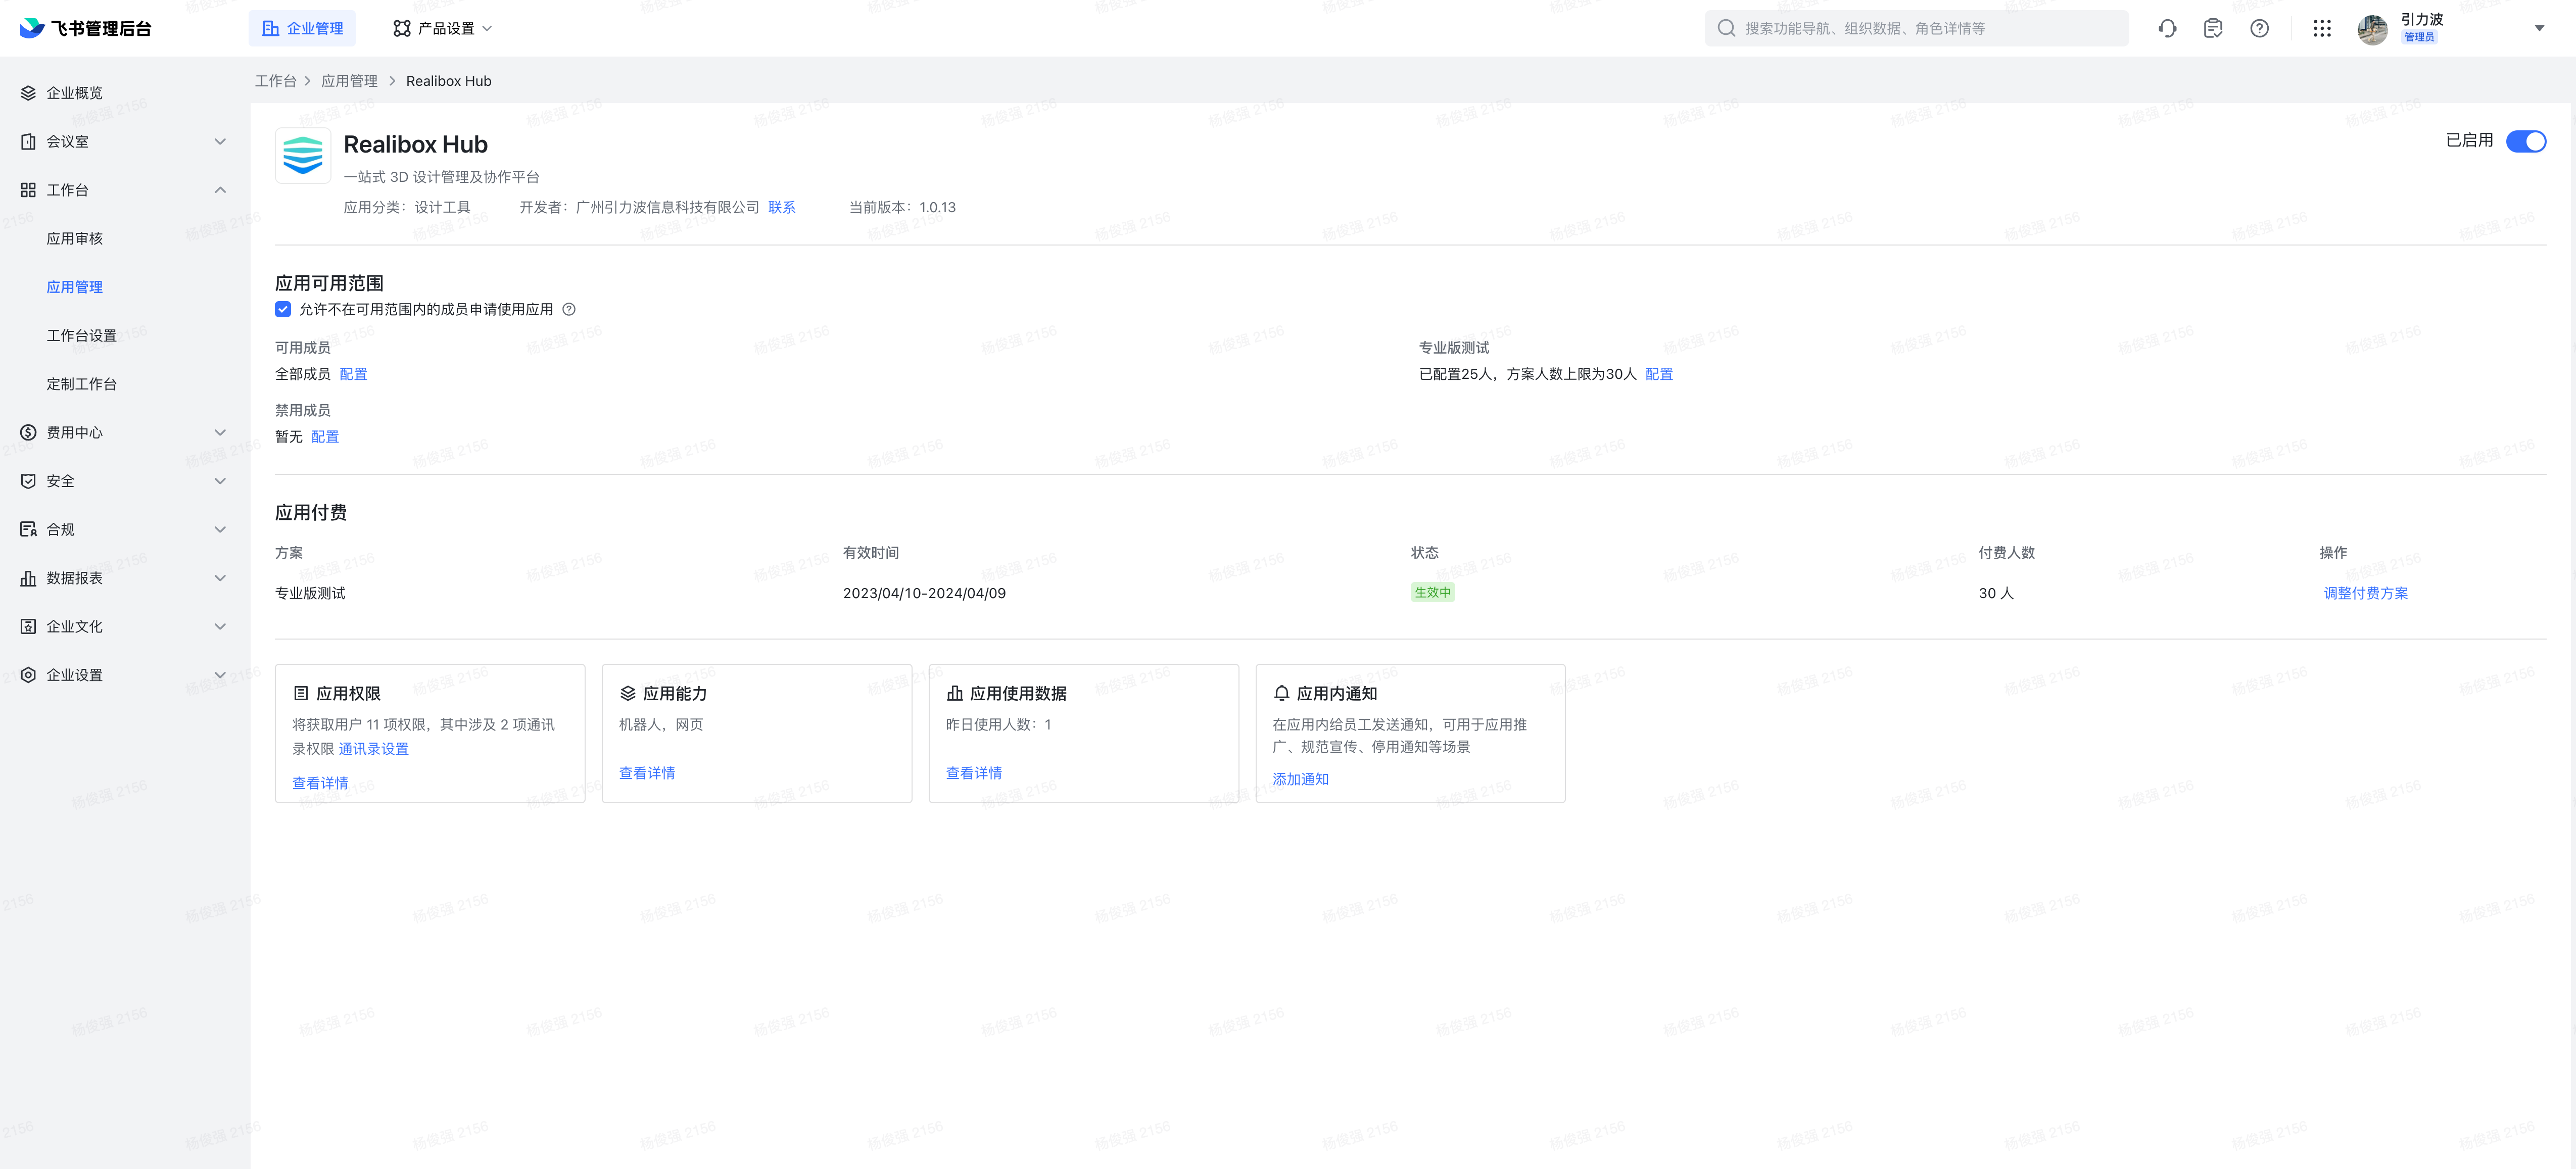The image size is (2576, 1169).
Task: Click the 企业概览 sidebar icon
Action: tap(28, 93)
